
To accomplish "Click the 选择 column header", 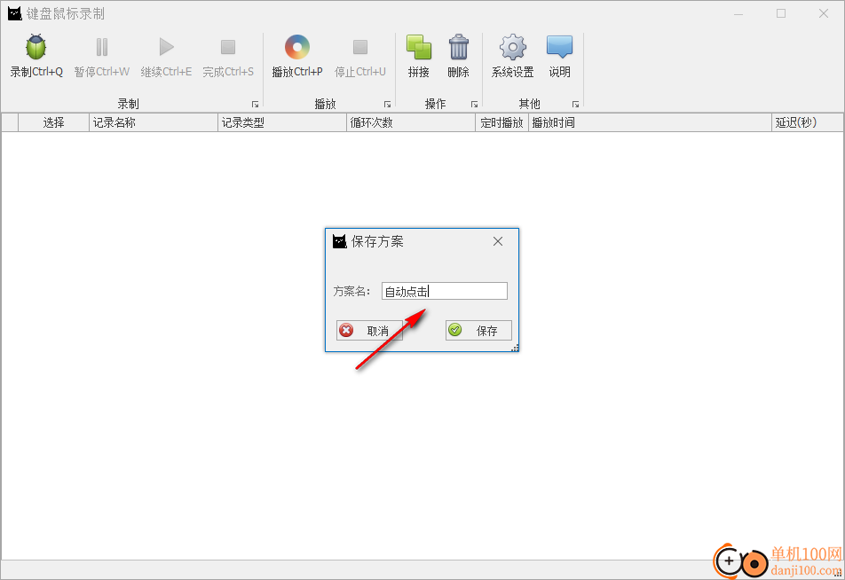I will click(x=53, y=122).
